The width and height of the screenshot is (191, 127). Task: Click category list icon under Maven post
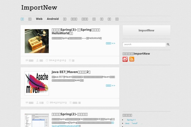71,103
